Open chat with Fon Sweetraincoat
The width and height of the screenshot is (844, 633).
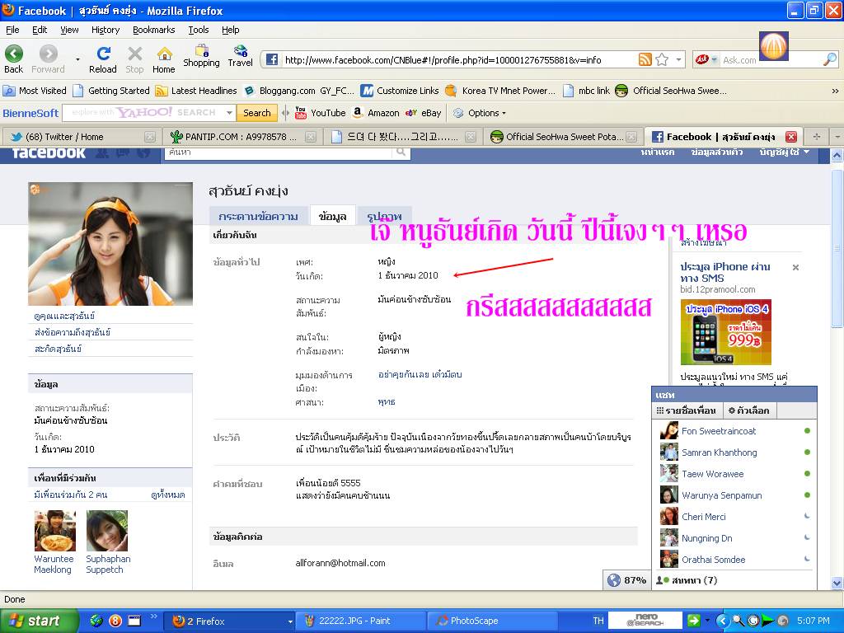[x=734, y=430]
